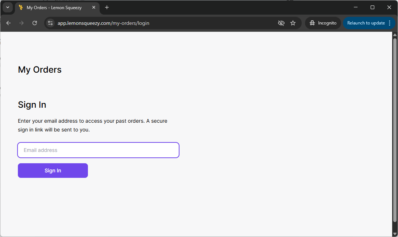
Task: Open the tab search dropdown chevron
Action: click(x=8, y=7)
